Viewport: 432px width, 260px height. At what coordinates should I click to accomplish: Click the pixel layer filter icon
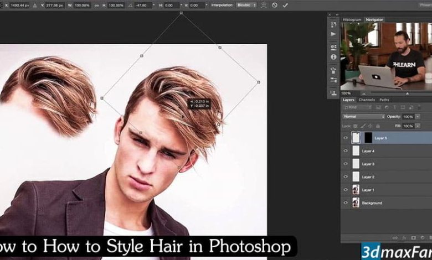(x=378, y=107)
